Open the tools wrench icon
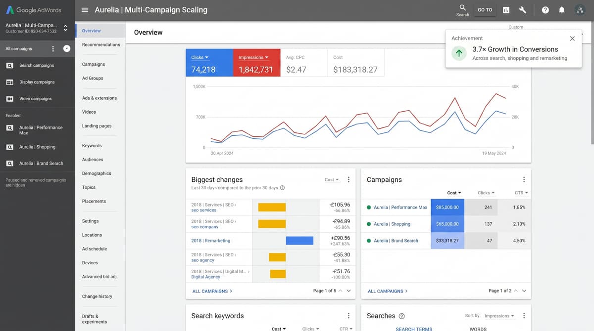The image size is (594, 331). pyautogui.click(x=522, y=10)
